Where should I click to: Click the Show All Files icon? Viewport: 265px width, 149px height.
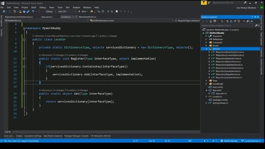(238, 21)
